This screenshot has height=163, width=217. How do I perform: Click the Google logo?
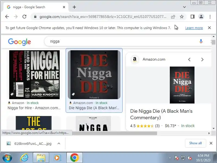(19, 42)
